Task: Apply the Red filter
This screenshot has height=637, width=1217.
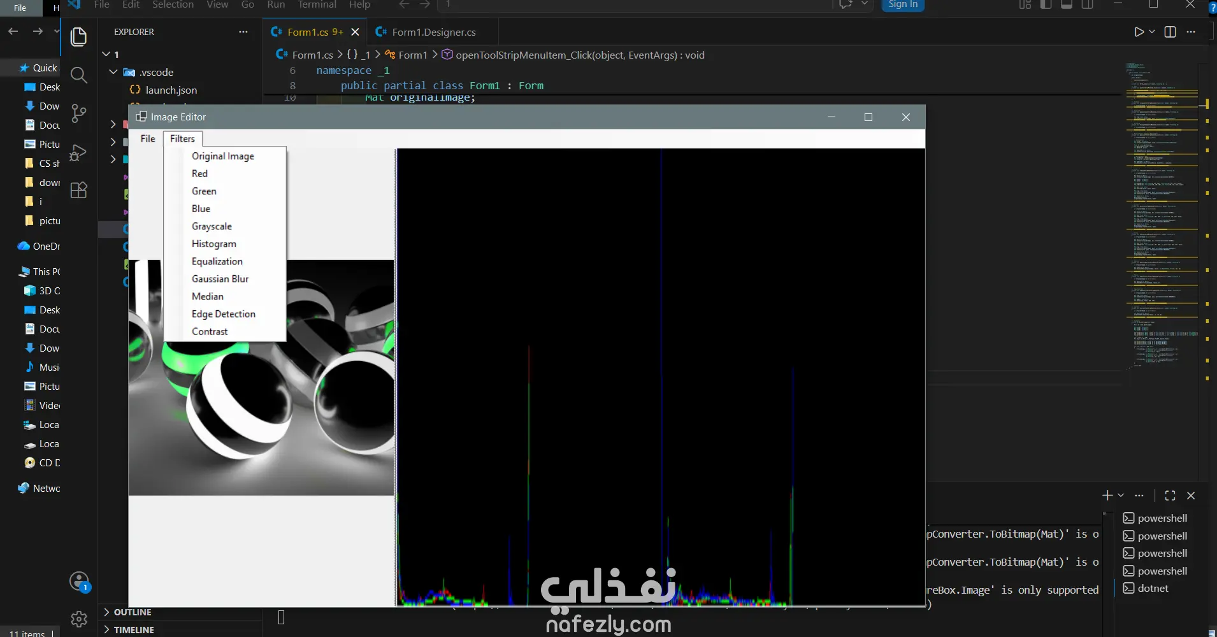Action: 199,173
